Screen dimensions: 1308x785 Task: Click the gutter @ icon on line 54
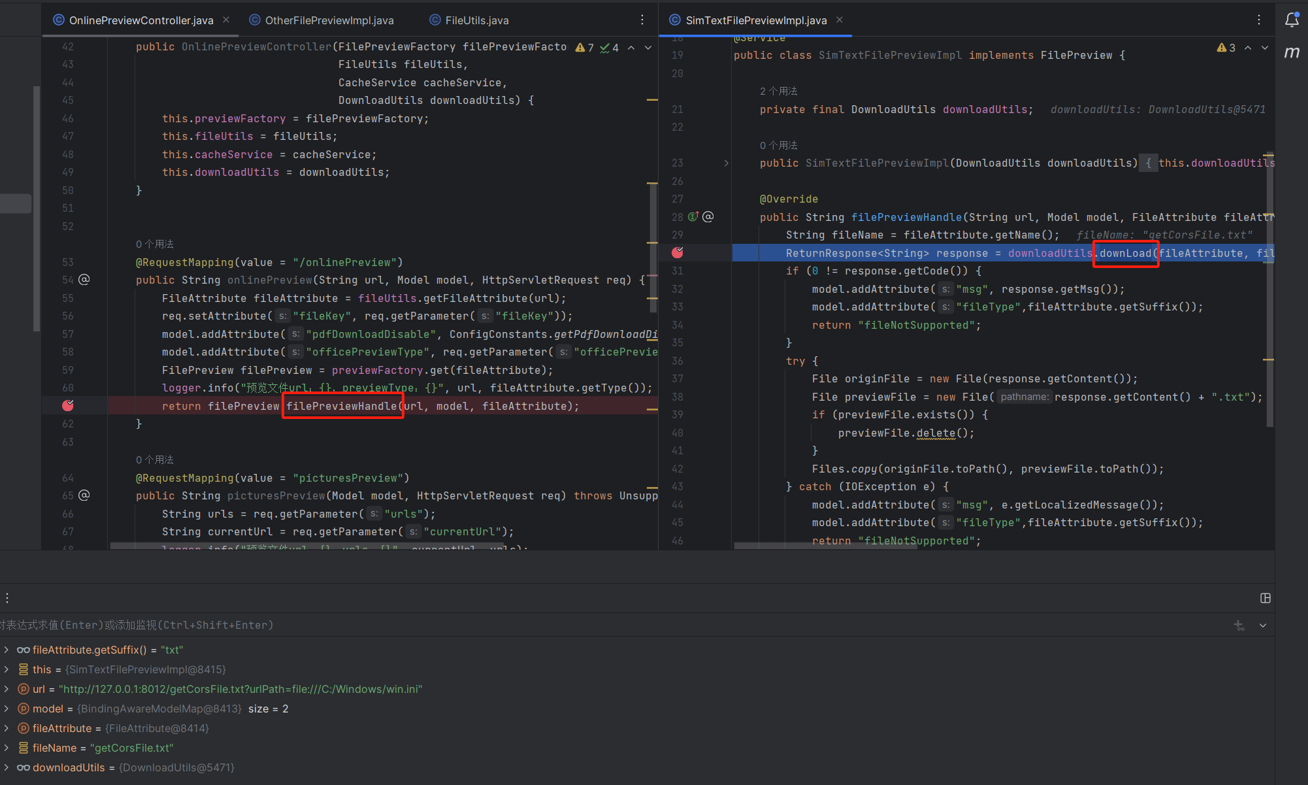click(x=84, y=280)
